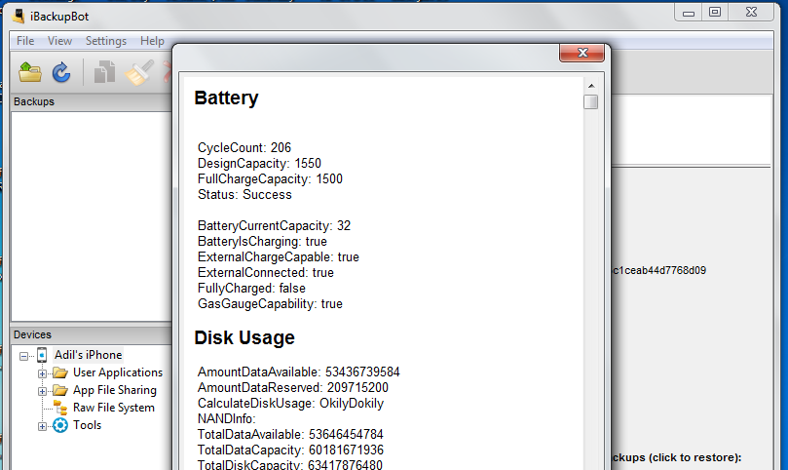Image resolution: width=788 pixels, height=470 pixels.
Task: Select User Applications tree item
Action: click(118, 372)
